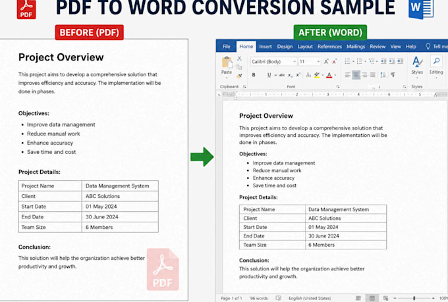Screen dimensions: 448x302
Task: Open font color dropdown arrow
Action: 335,76
